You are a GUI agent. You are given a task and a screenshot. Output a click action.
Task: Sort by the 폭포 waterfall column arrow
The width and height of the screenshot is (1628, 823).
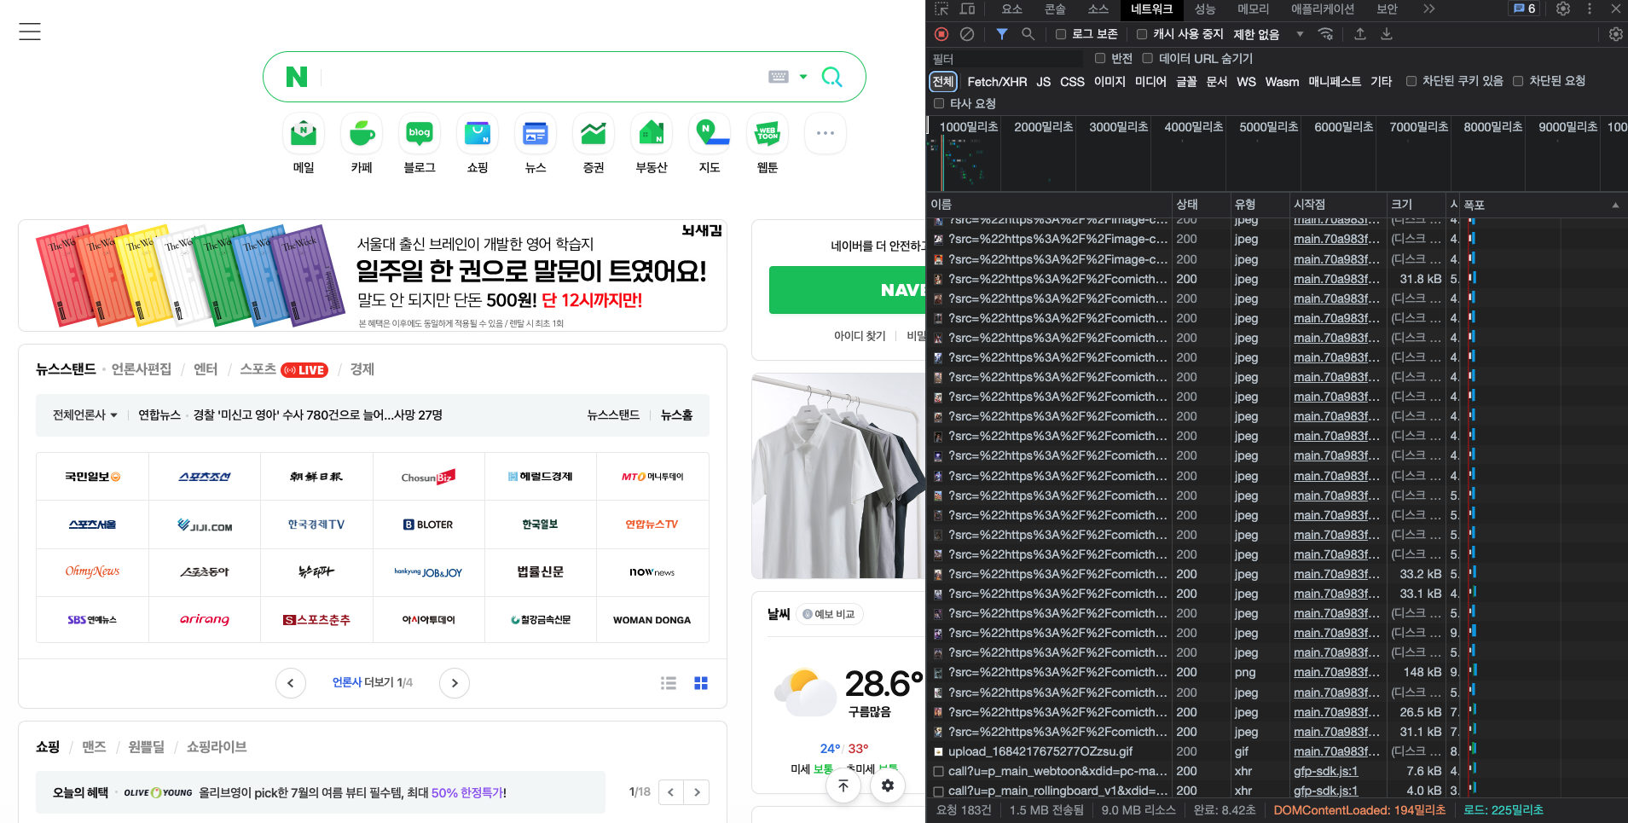pyautogui.click(x=1615, y=205)
